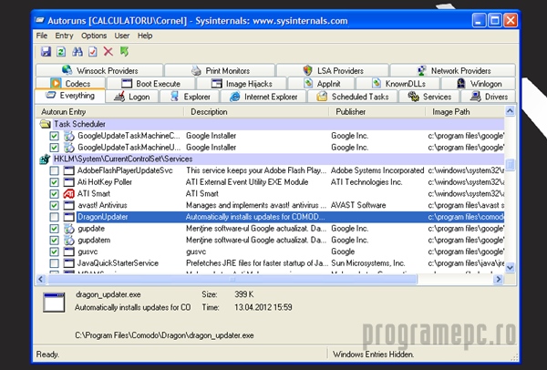Open the Entry menu
Screen dimensions: 547x370
click(x=64, y=36)
